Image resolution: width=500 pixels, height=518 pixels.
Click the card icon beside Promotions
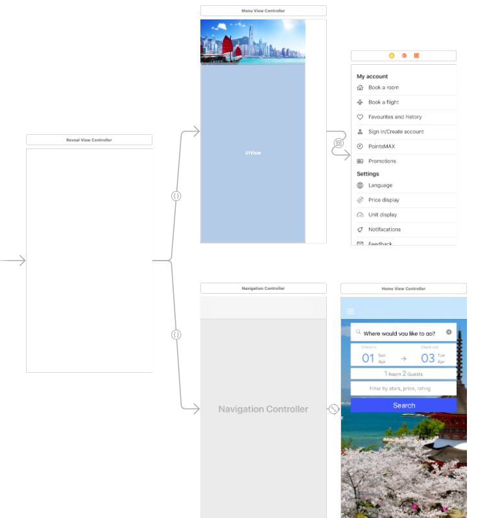tap(360, 161)
